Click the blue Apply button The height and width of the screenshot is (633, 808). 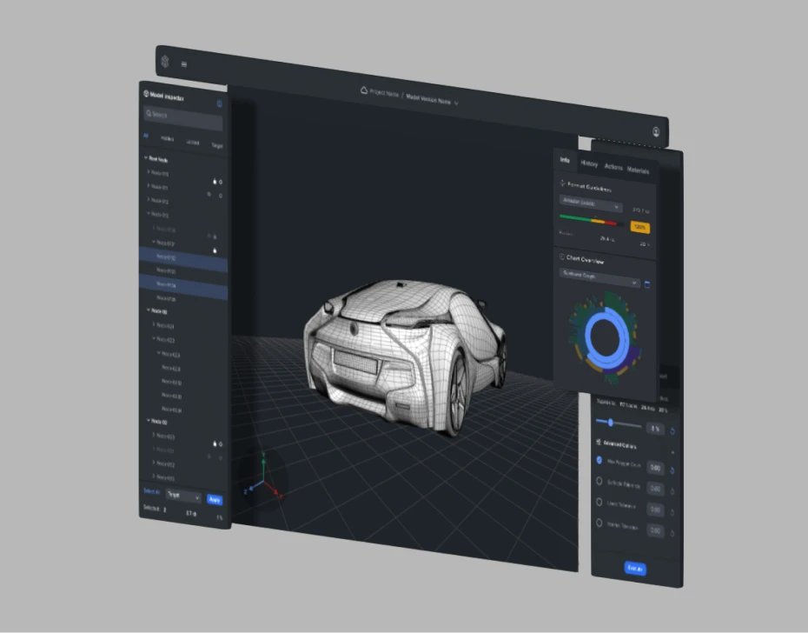click(215, 499)
